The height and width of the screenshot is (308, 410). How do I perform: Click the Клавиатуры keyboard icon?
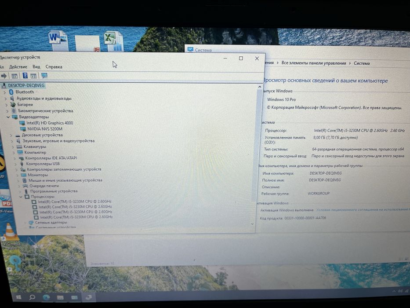point(19,147)
